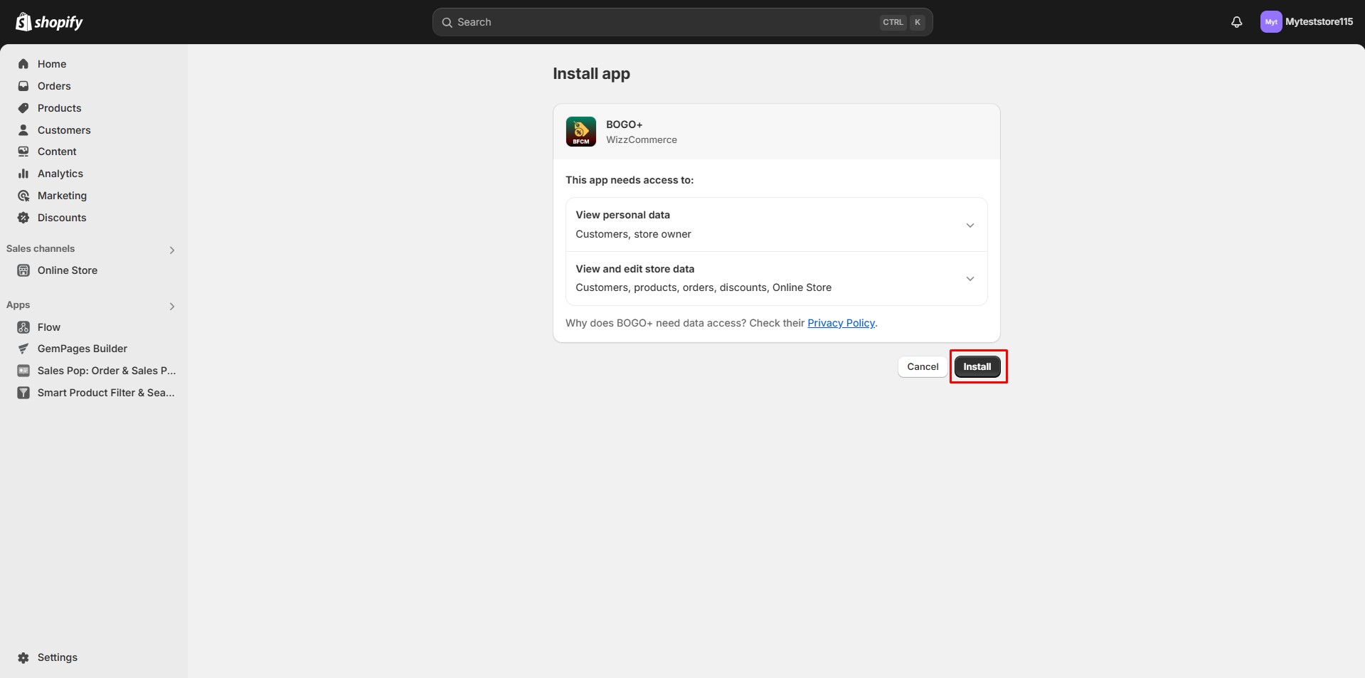Click 'This app needs access to:' text
1365x678 pixels.
pyautogui.click(x=630, y=180)
